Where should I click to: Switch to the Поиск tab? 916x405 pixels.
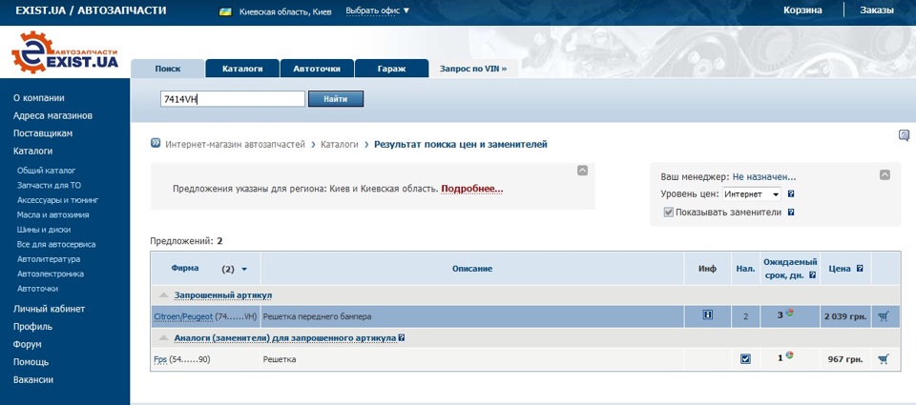[x=168, y=69]
